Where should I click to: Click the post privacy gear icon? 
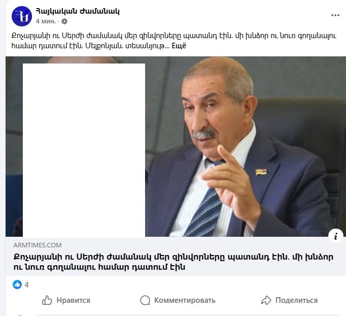[64, 21]
